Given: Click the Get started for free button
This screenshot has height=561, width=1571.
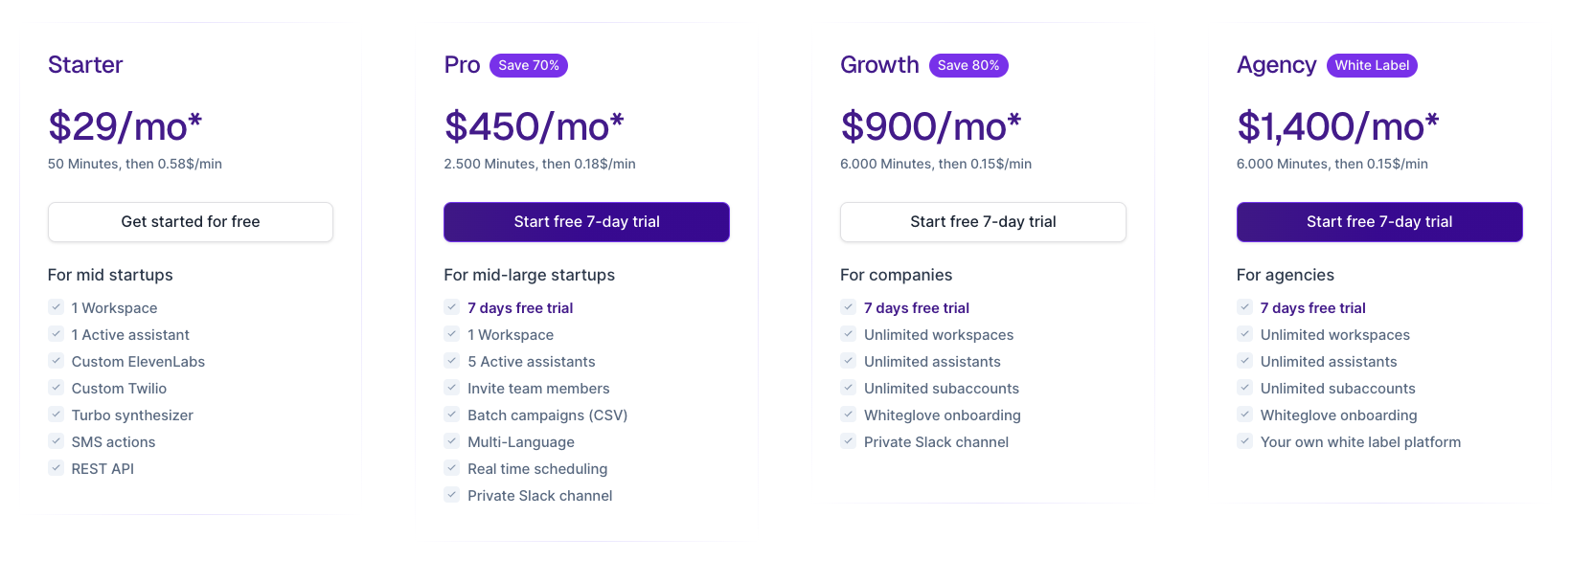Looking at the screenshot, I should (191, 222).
